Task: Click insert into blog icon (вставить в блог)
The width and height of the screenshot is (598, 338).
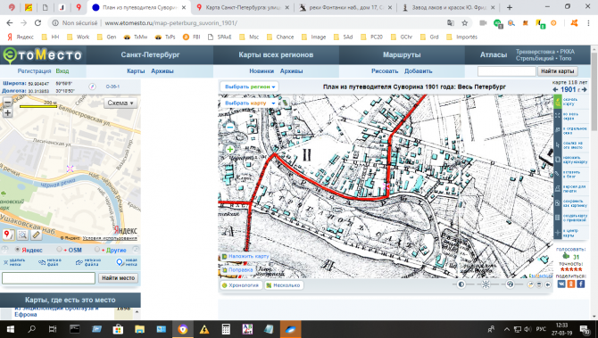Action: click(558, 174)
